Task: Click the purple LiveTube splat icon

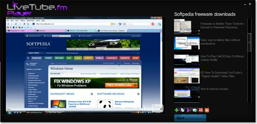Action: 189,111
